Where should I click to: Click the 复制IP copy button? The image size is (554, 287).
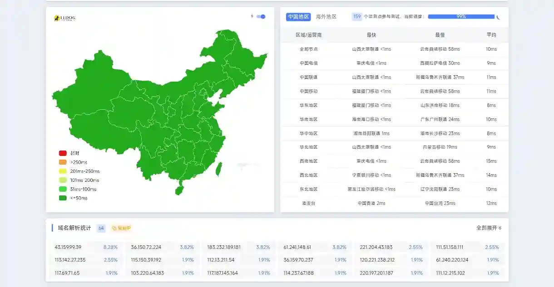(x=121, y=228)
